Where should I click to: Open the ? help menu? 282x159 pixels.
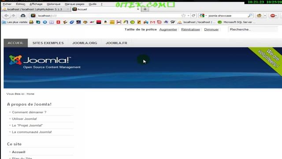101,4
